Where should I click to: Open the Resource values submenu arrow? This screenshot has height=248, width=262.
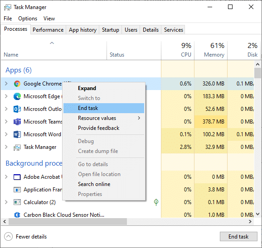[x=139, y=118]
